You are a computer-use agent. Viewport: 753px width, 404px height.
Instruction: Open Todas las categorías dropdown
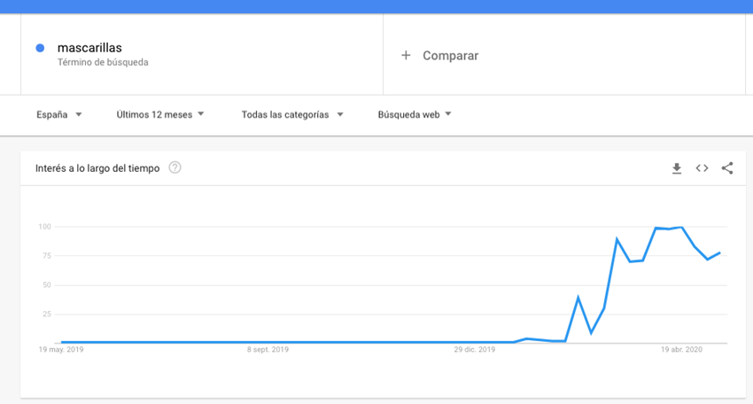click(x=292, y=114)
